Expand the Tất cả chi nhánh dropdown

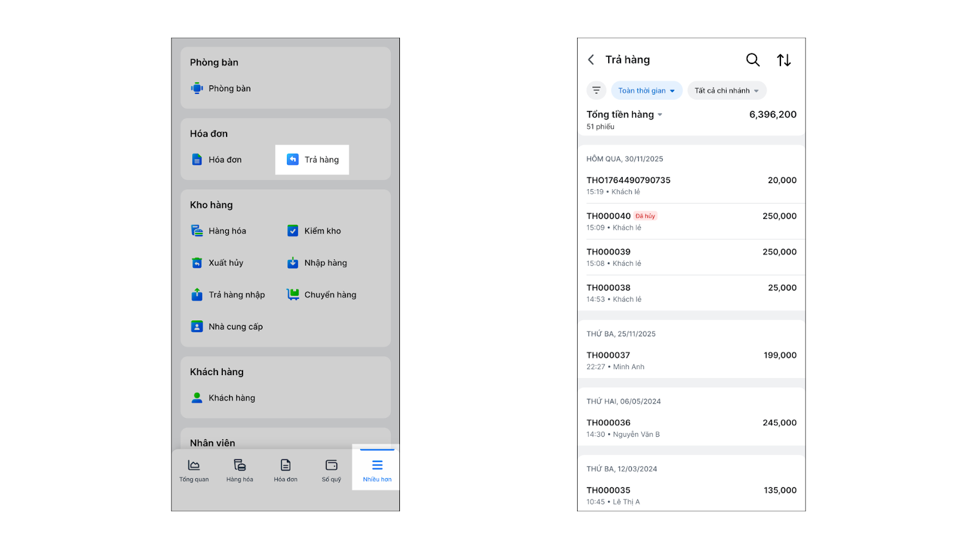coord(727,90)
